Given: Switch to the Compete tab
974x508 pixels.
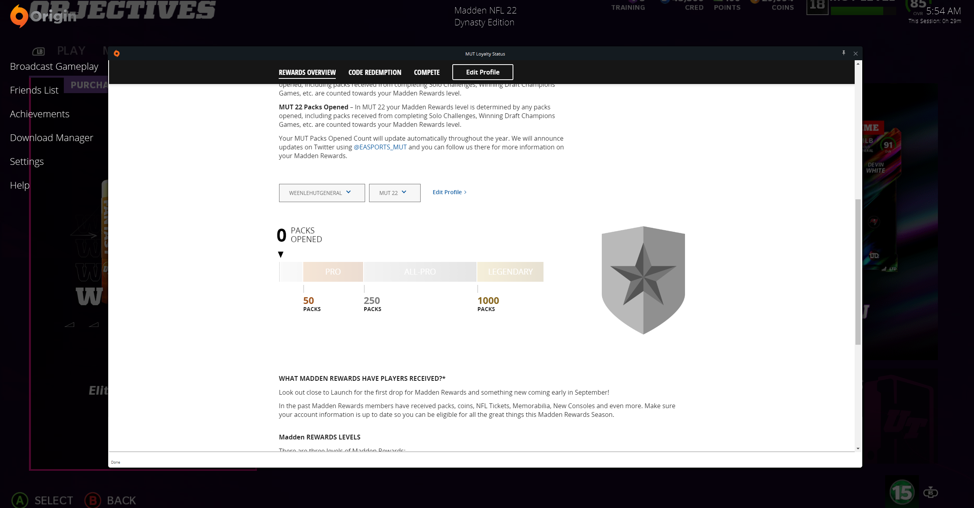Looking at the screenshot, I should point(427,73).
